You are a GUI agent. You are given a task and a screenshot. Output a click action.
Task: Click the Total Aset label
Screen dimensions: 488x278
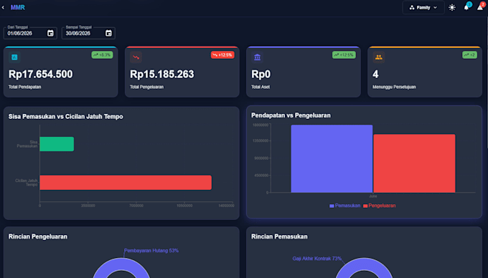(261, 87)
